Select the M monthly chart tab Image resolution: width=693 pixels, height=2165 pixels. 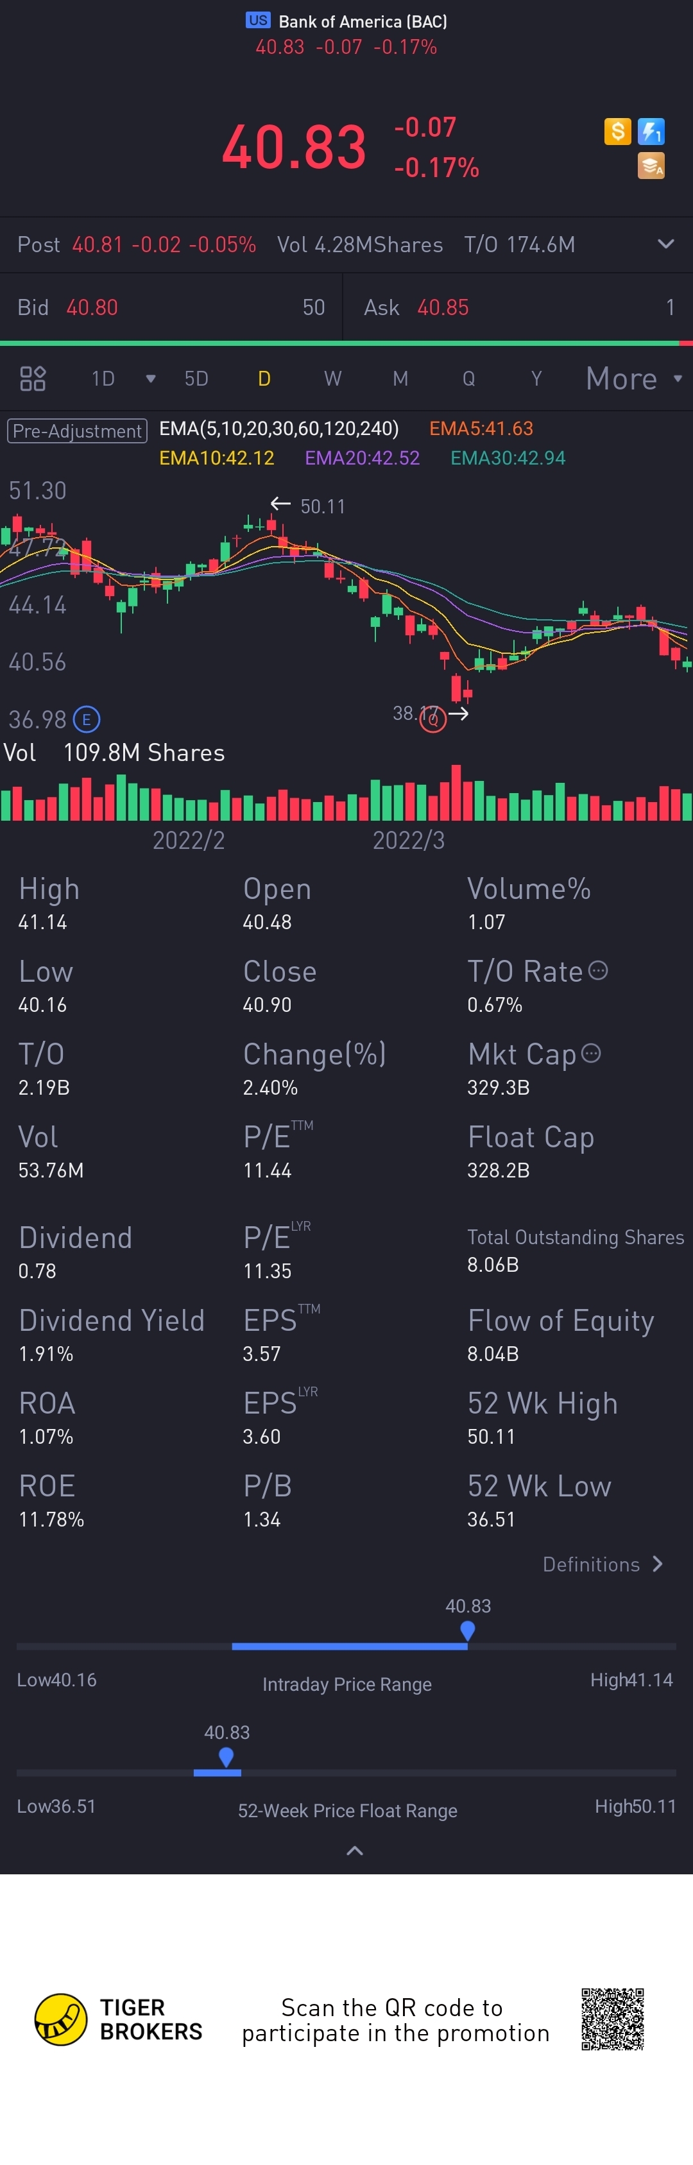(400, 379)
